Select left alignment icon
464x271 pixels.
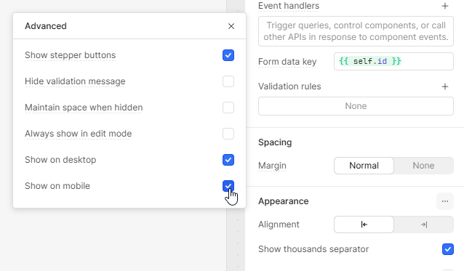tap(364, 225)
